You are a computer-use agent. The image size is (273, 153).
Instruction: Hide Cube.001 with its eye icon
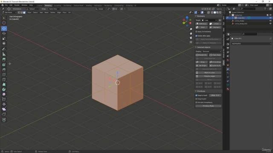pyautogui.click(x=270, y=18)
